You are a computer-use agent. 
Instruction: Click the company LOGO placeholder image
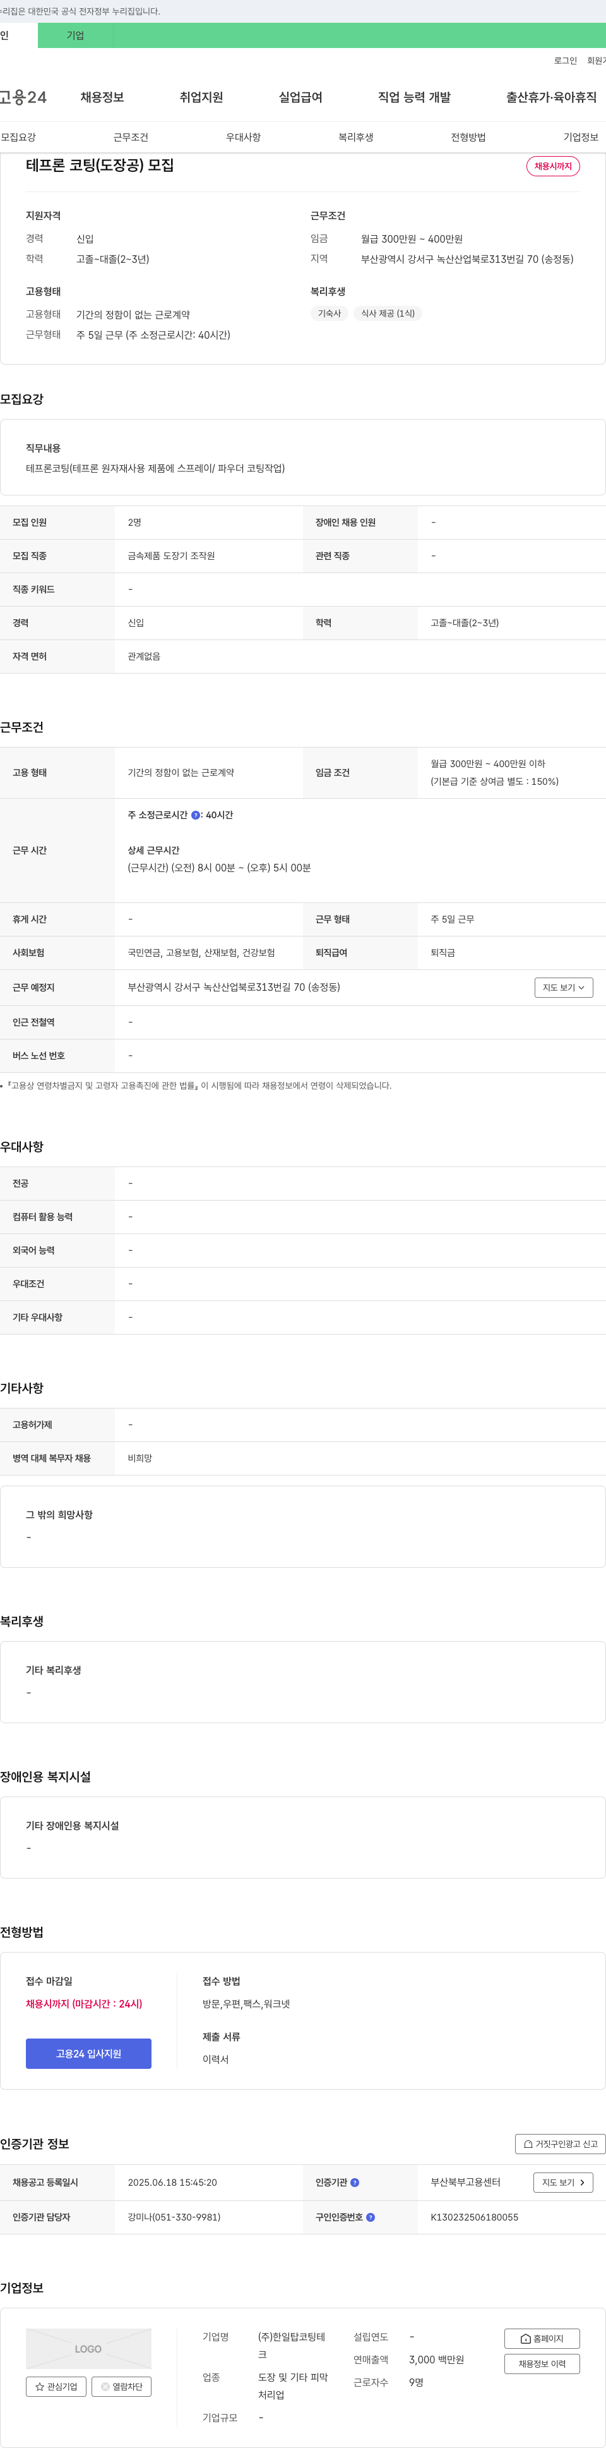88,2348
